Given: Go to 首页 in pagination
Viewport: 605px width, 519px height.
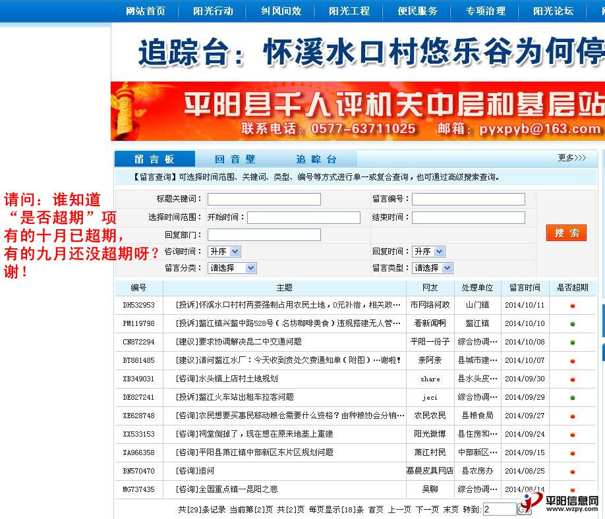Looking at the screenshot, I should tap(376, 509).
